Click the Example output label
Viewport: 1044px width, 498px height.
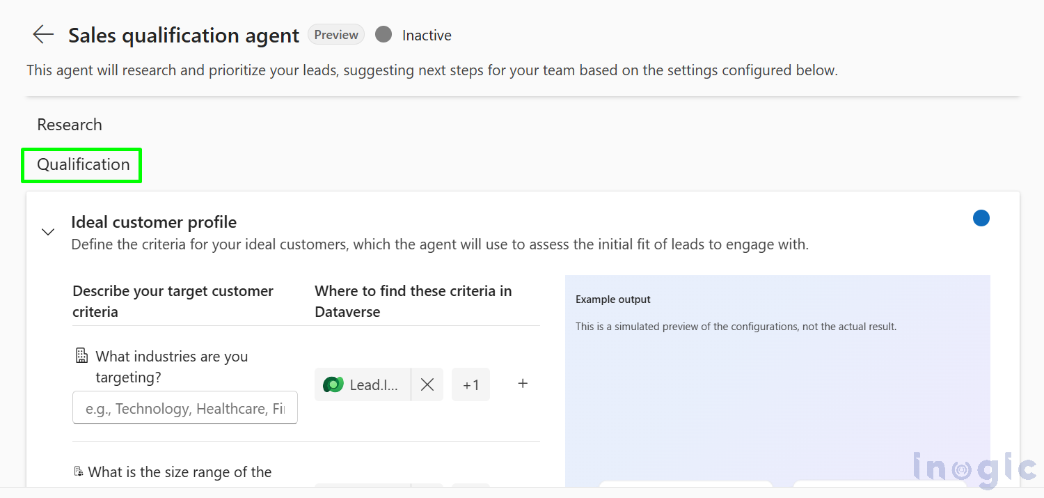(613, 299)
